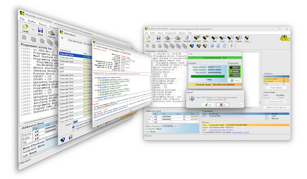The width and height of the screenshot is (307, 179).
Task: Switch to the All tab in Select device dialog
Action: coord(62,38)
